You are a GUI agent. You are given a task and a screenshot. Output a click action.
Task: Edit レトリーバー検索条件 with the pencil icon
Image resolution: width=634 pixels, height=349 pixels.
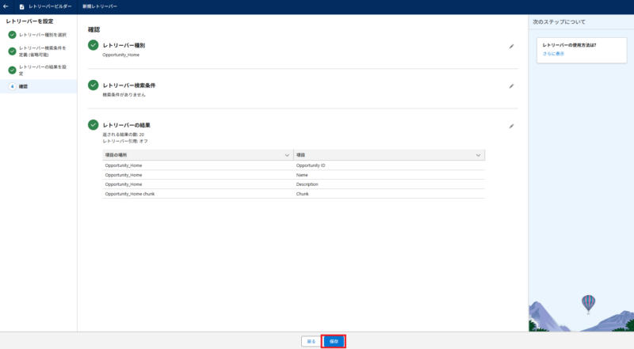[511, 85]
